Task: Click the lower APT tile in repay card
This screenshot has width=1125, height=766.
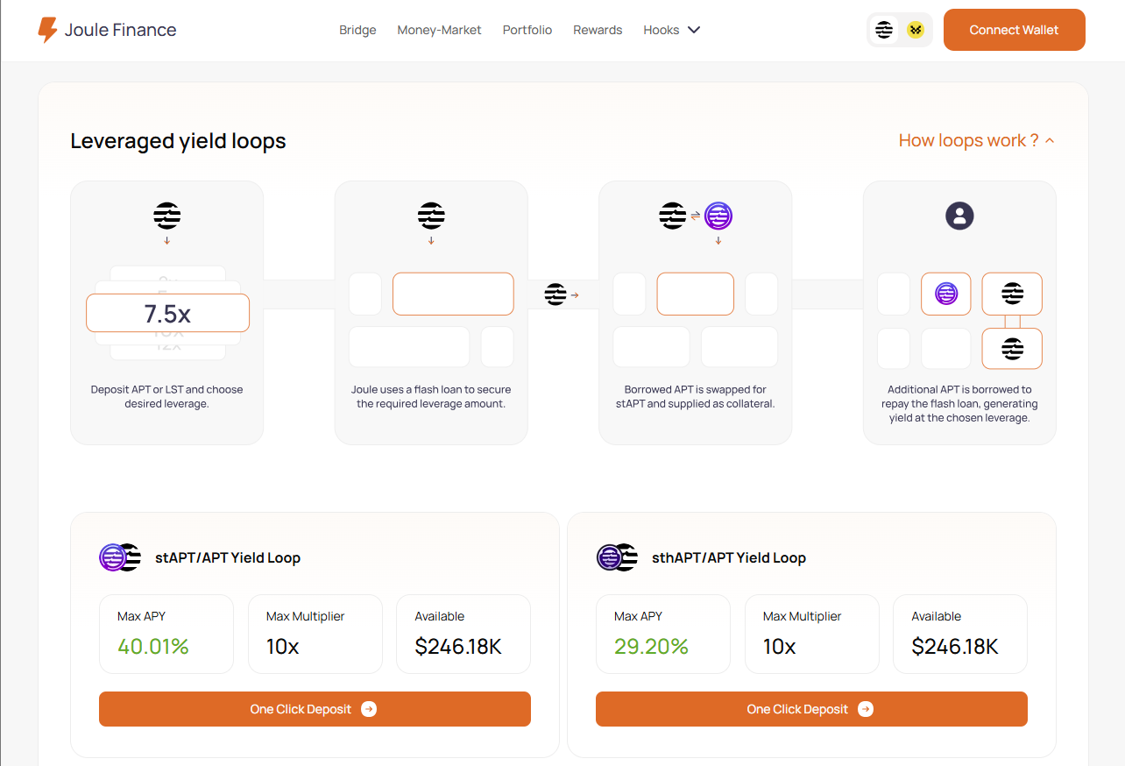Action: 1012,349
